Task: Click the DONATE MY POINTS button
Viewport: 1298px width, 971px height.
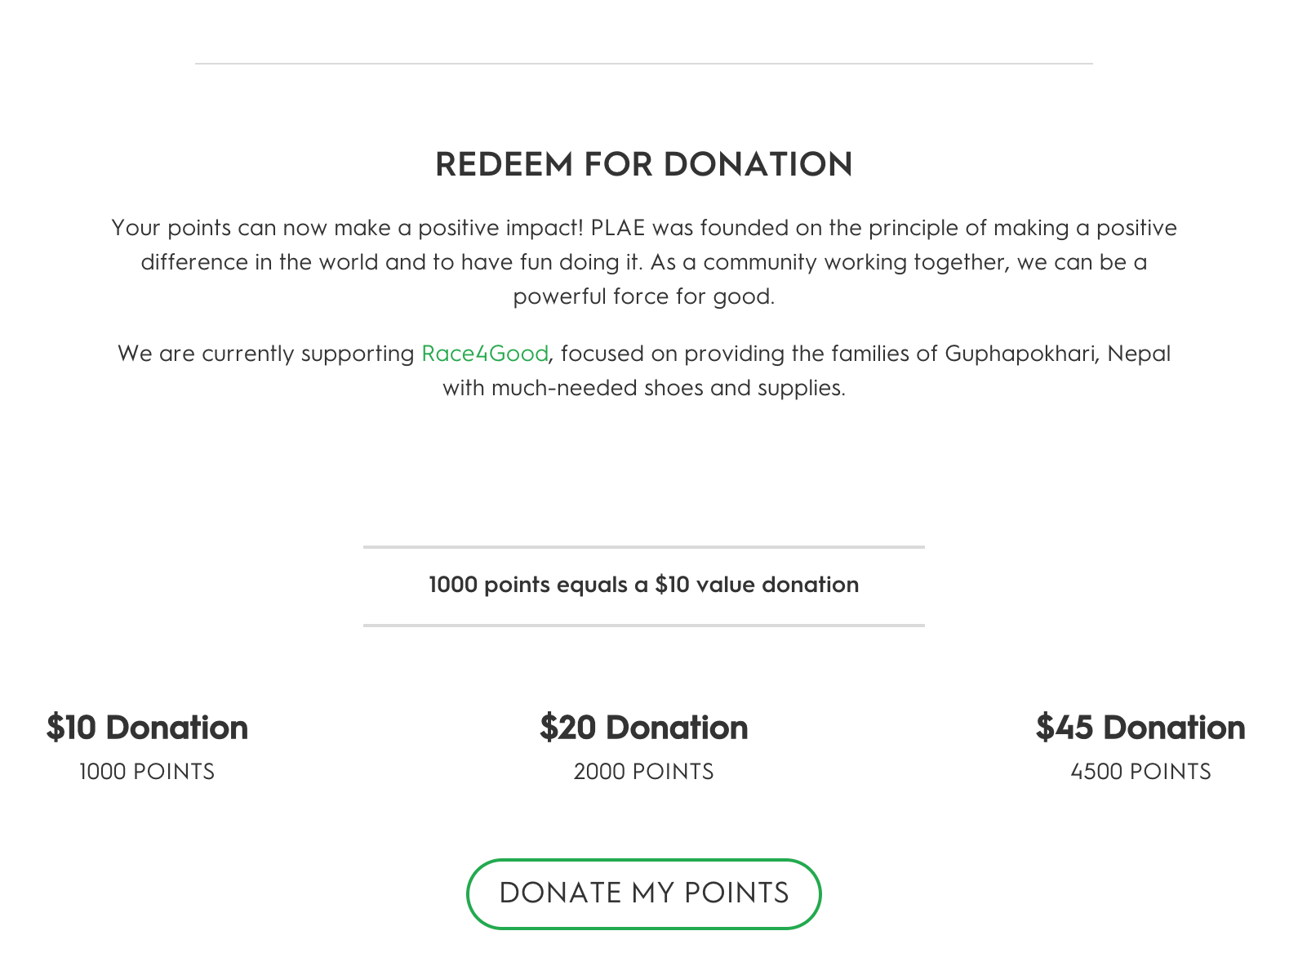Action: point(644,893)
